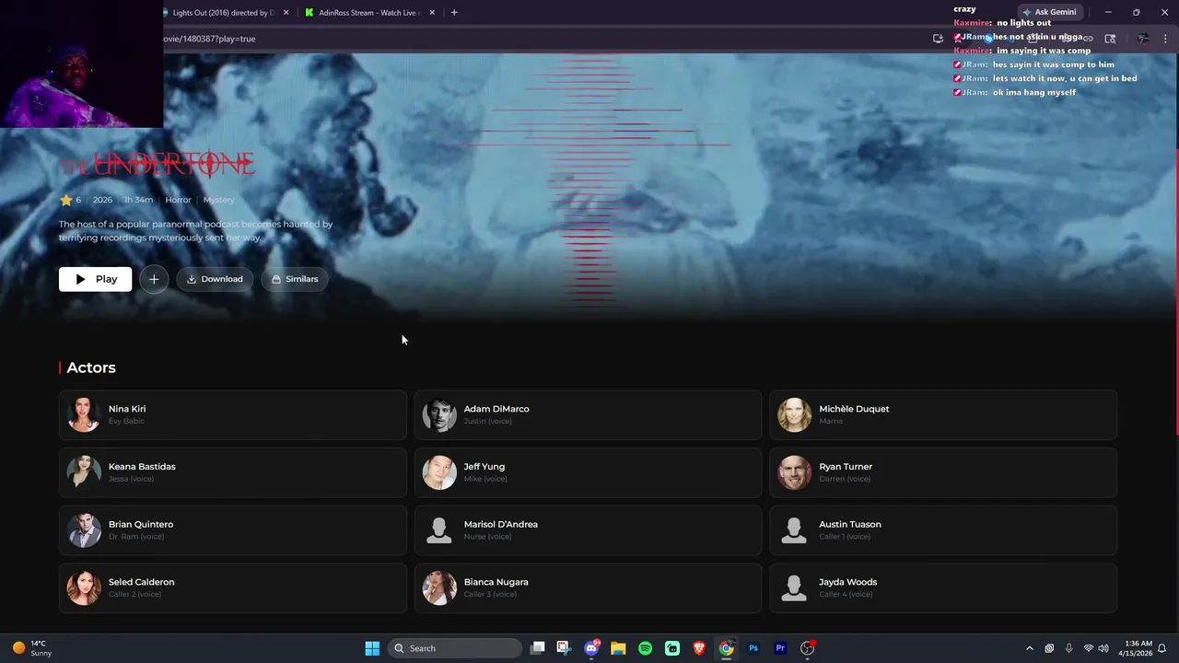Viewport: 1179px width, 663px height.
Task: Click the microphone tray icon
Action: (x=1068, y=648)
